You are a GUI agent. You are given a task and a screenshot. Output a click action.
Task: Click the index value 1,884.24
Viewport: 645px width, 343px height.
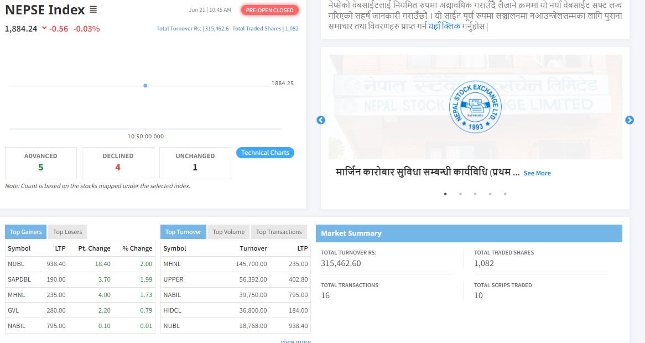pyautogui.click(x=21, y=28)
